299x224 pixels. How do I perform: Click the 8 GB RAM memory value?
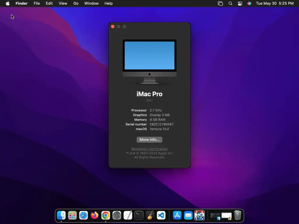(157, 120)
